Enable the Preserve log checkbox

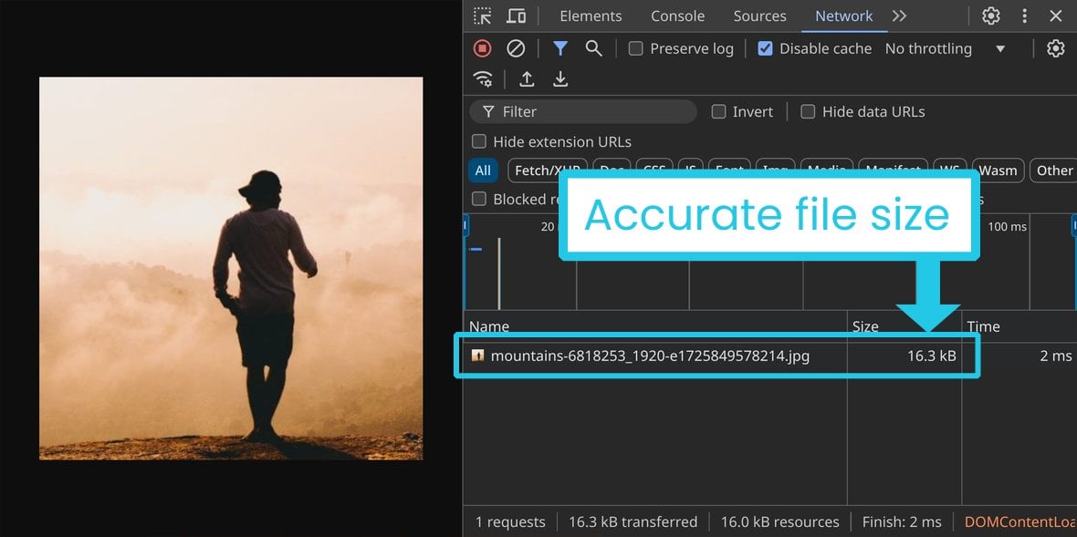click(635, 48)
